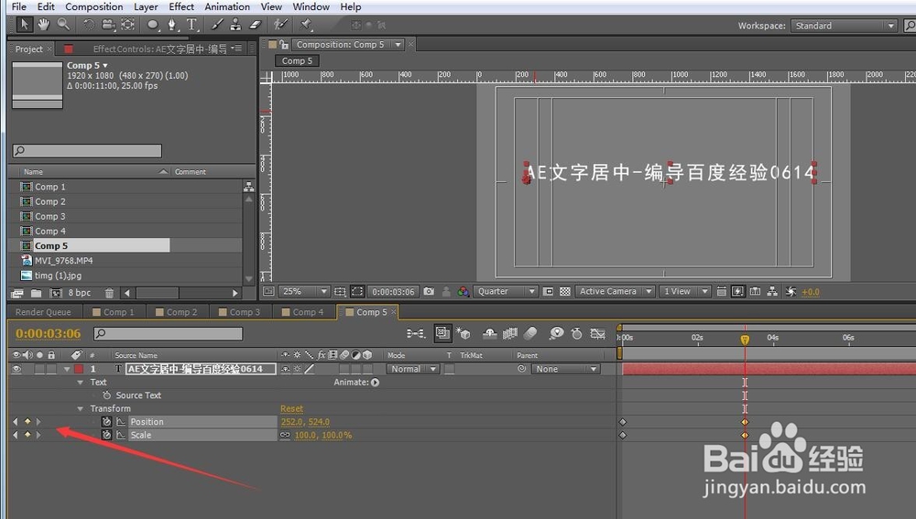The height and width of the screenshot is (519, 916).
Task: Select the Ellipse shape tool
Action: point(153,25)
